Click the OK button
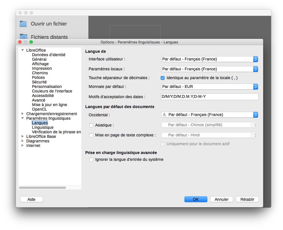 pos(196,199)
